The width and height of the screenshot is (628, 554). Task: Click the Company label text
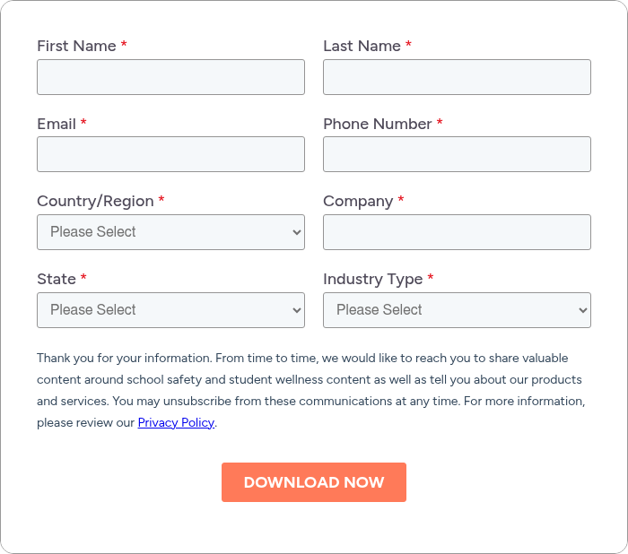pos(357,201)
